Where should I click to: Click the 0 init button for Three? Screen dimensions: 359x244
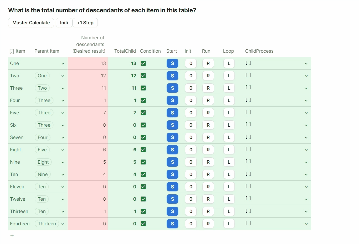[191, 88]
